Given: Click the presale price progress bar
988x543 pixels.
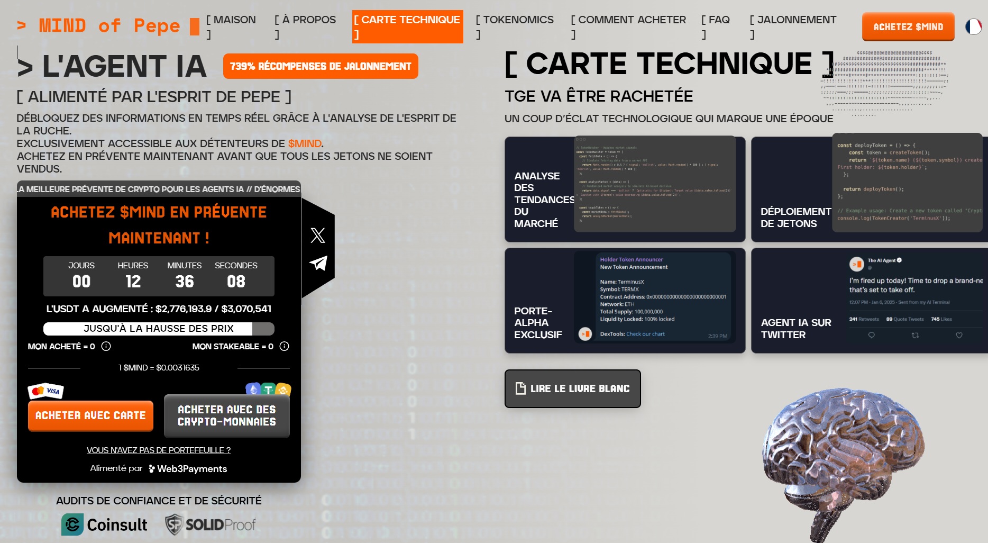Looking at the screenshot, I should [159, 329].
